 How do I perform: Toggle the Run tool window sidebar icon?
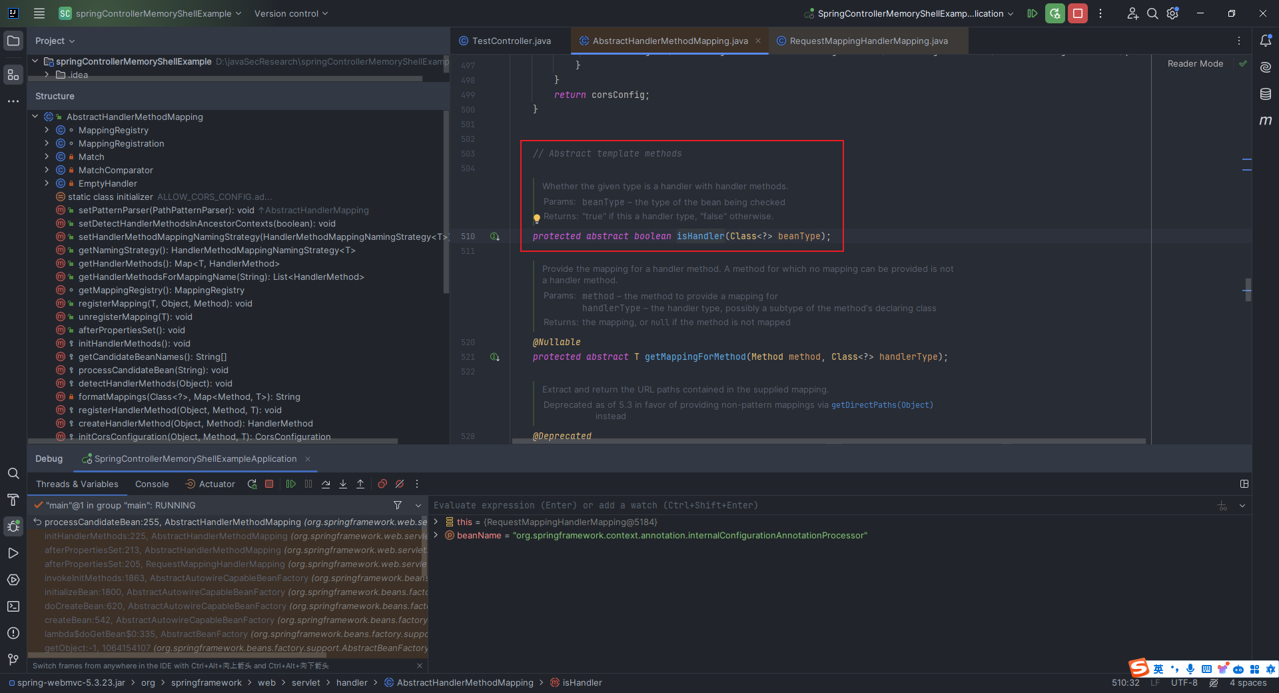(13, 553)
